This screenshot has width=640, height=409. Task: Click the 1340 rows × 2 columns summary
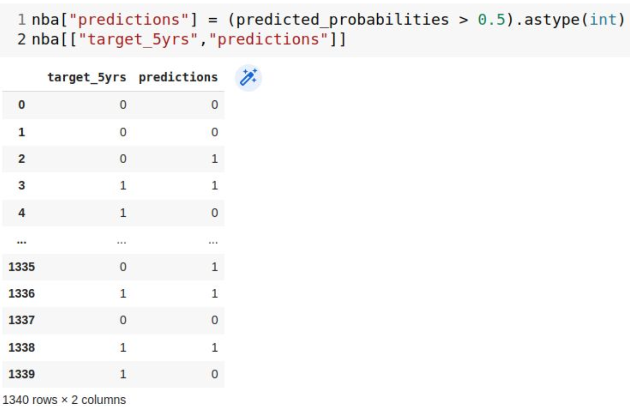(x=64, y=399)
